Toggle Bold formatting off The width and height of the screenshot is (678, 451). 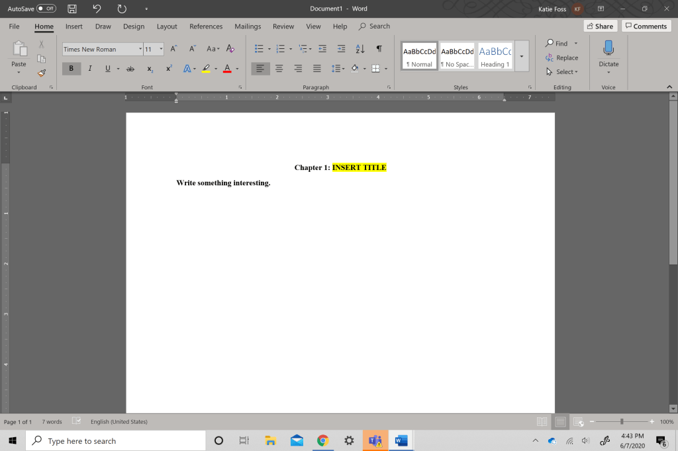click(x=72, y=69)
